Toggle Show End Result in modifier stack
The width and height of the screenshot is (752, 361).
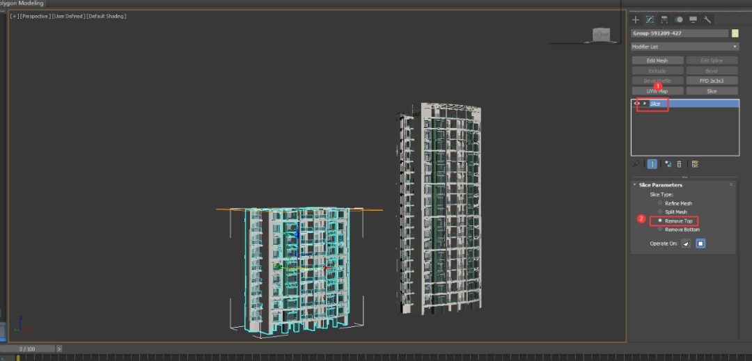coord(652,164)
